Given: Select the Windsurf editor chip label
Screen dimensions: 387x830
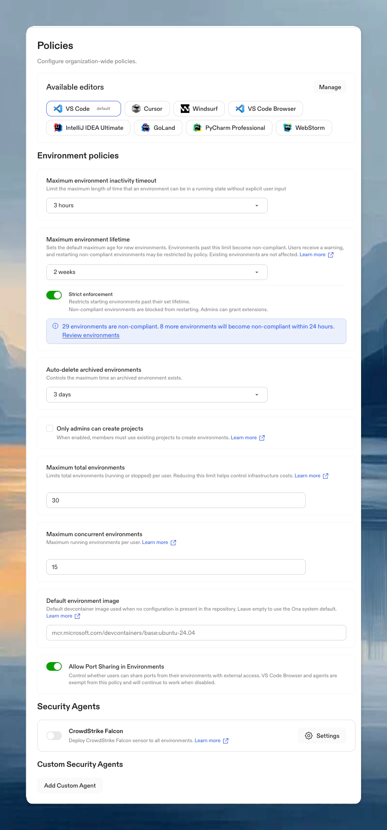Looking at the screenshot, I should (205, 109).
